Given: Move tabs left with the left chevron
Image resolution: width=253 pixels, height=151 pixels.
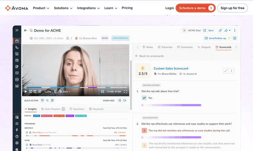Looking at the screenshot, I should click(x=138, y=47).
